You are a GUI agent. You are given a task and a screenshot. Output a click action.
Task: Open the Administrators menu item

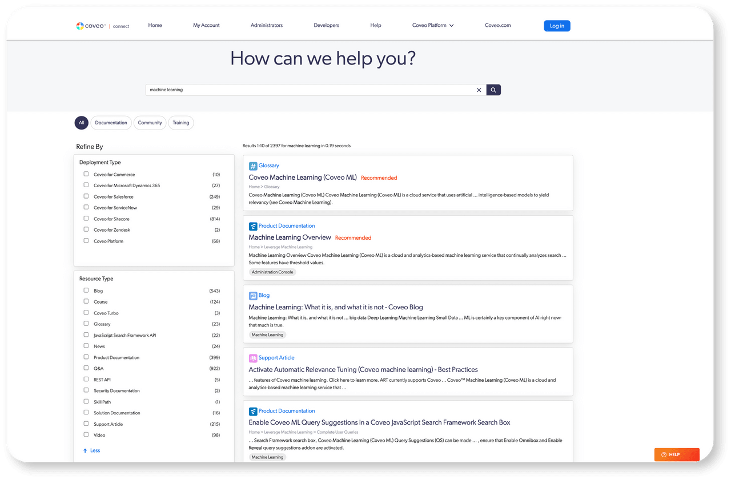pyautogui.click(x=266, y=25)
